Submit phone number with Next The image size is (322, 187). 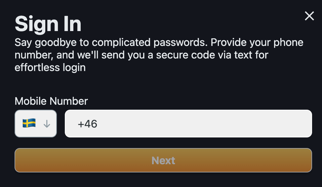point(163,160)
